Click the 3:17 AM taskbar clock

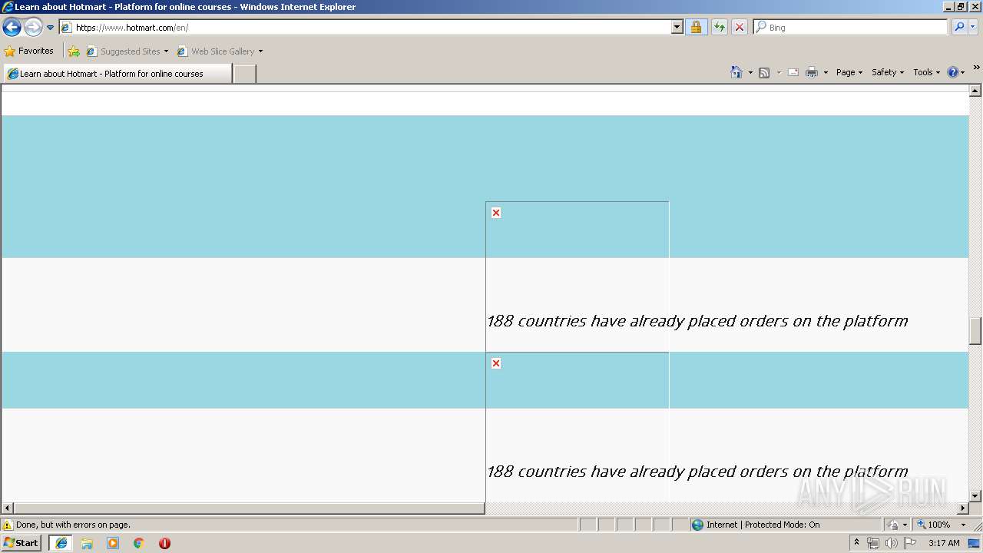tap(944, 543)
